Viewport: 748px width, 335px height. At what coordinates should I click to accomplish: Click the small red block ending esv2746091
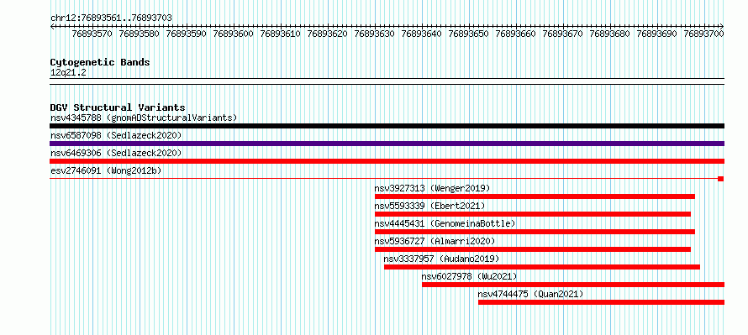[720, 179]
